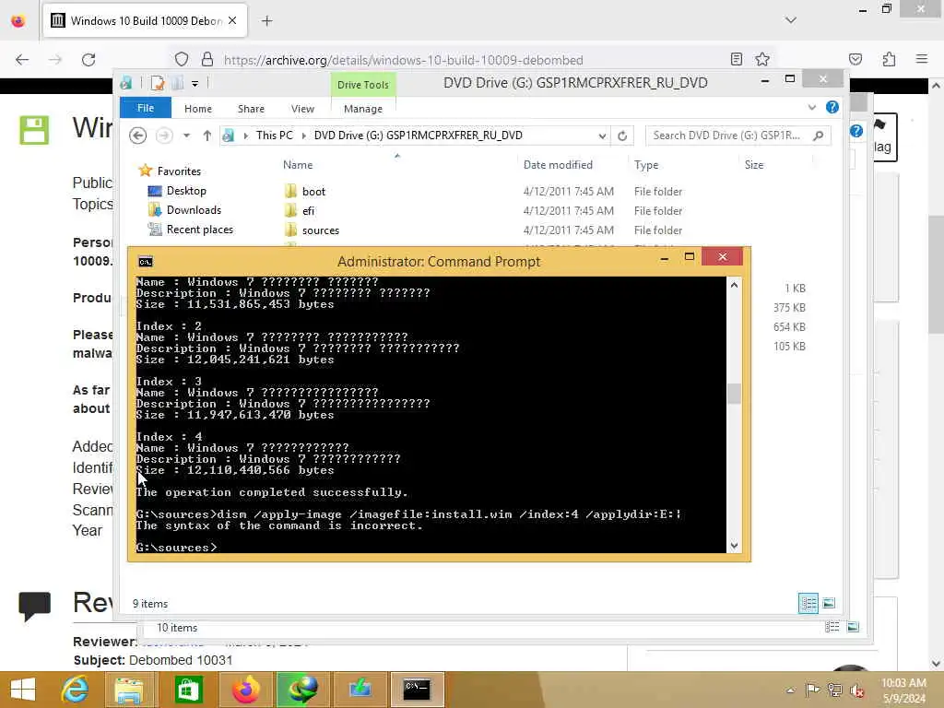Click the Search DVD Drive box

[x=737, y=136]
